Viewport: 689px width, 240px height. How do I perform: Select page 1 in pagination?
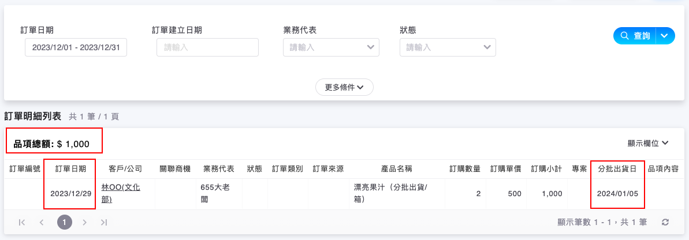point(65,222)
